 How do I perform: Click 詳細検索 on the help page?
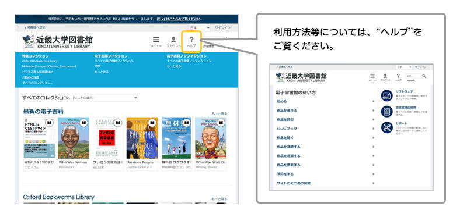click(x=410, y=80)
